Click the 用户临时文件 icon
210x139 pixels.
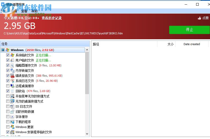[12, 60]
